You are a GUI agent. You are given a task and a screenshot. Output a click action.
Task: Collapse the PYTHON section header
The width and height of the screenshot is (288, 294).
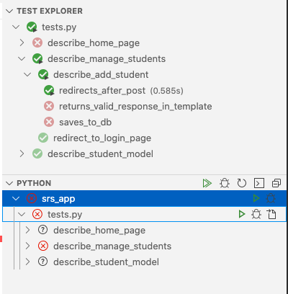(9, 183)
